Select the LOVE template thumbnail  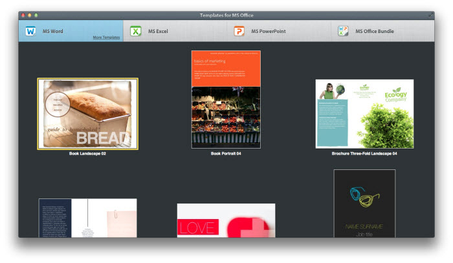[226, 220]
